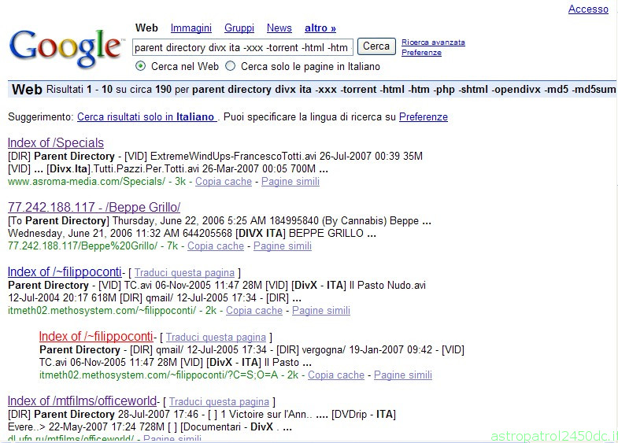
Task: Open Copia cache for first filippoconti result
Action: [254, 310]
